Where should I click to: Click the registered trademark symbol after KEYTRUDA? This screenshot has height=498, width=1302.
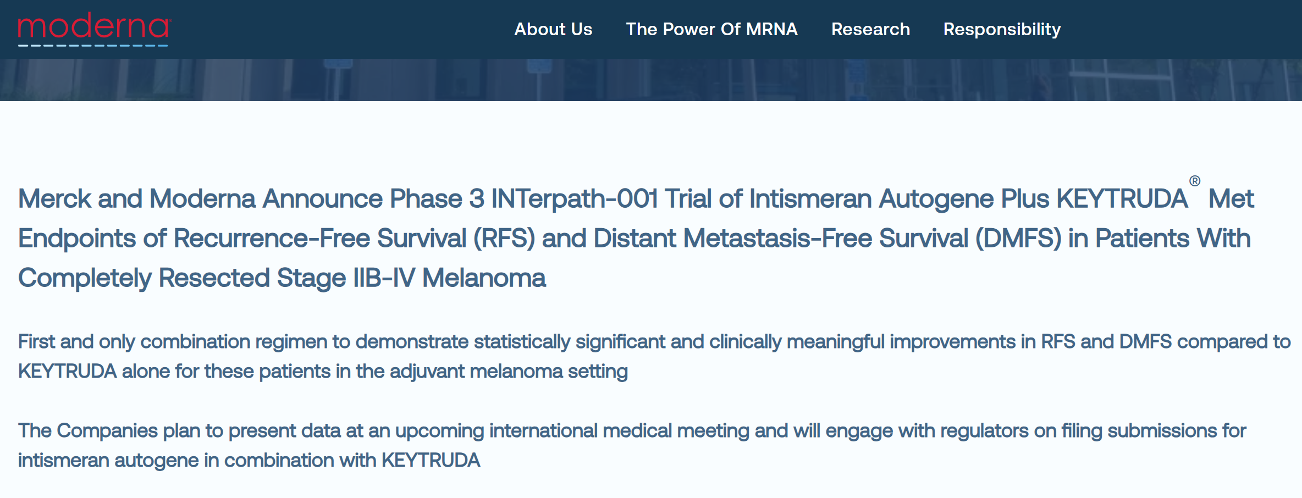[1195, 181]
